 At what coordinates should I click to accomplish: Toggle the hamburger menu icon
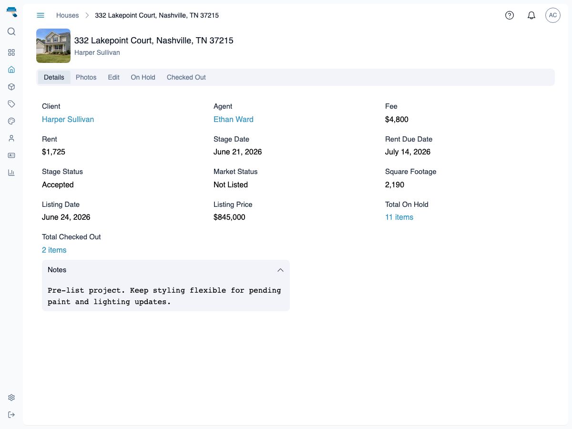pos(41,15)
